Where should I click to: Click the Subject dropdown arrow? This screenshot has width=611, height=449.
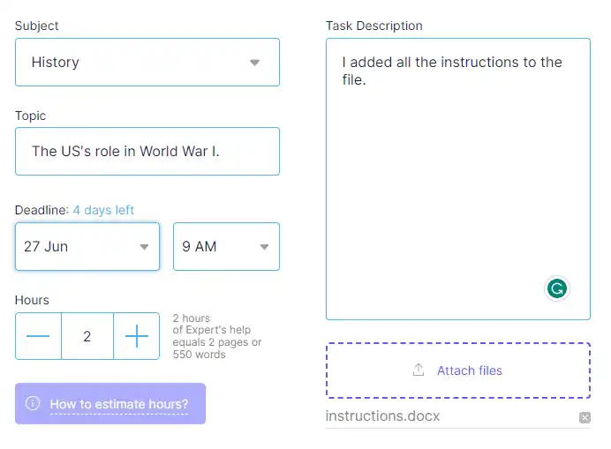point(255,63)
